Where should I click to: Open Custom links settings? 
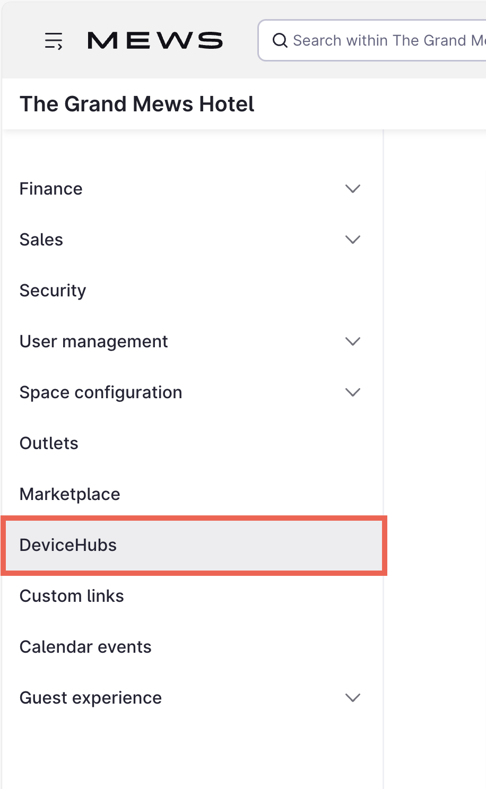71,595
